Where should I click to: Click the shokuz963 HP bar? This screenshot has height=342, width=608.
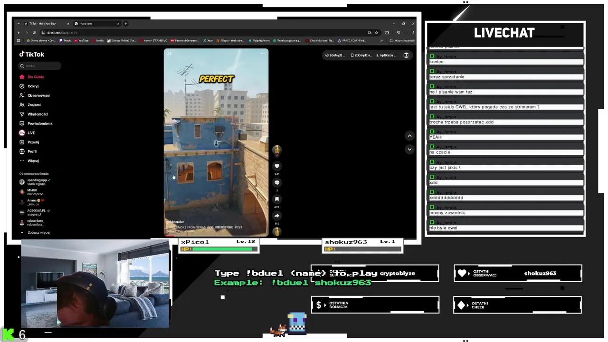363,249
